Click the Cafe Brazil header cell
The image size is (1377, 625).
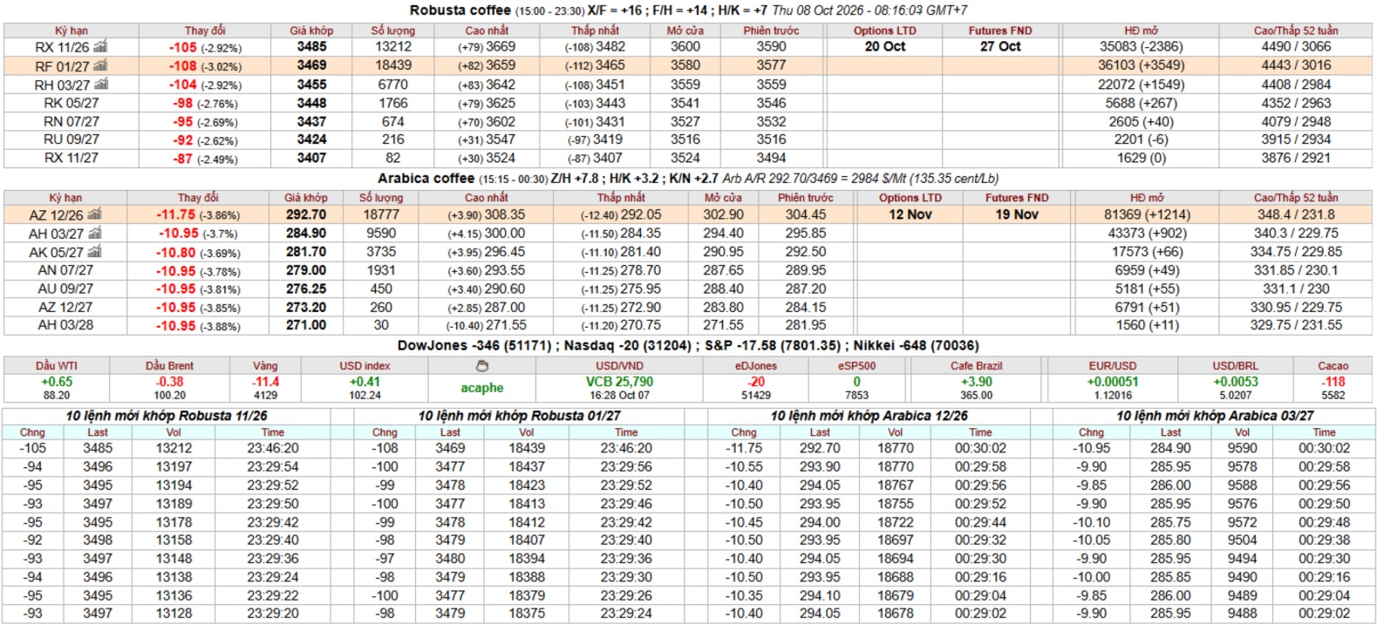[x=977, y=366]
